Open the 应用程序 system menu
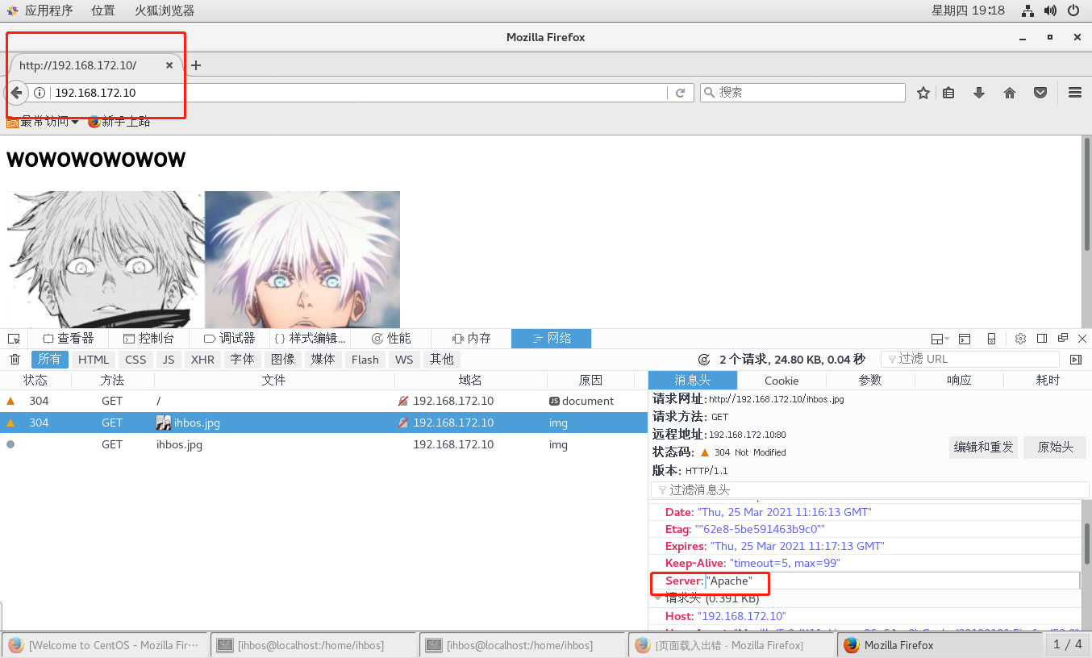This screenshot has width=1092, height=658. pyautogui.click(x=40, y=10)
